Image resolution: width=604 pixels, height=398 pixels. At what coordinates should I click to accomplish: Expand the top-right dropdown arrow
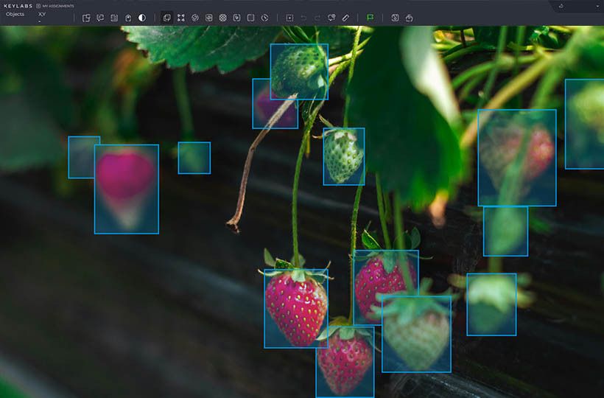click(597, 6)
